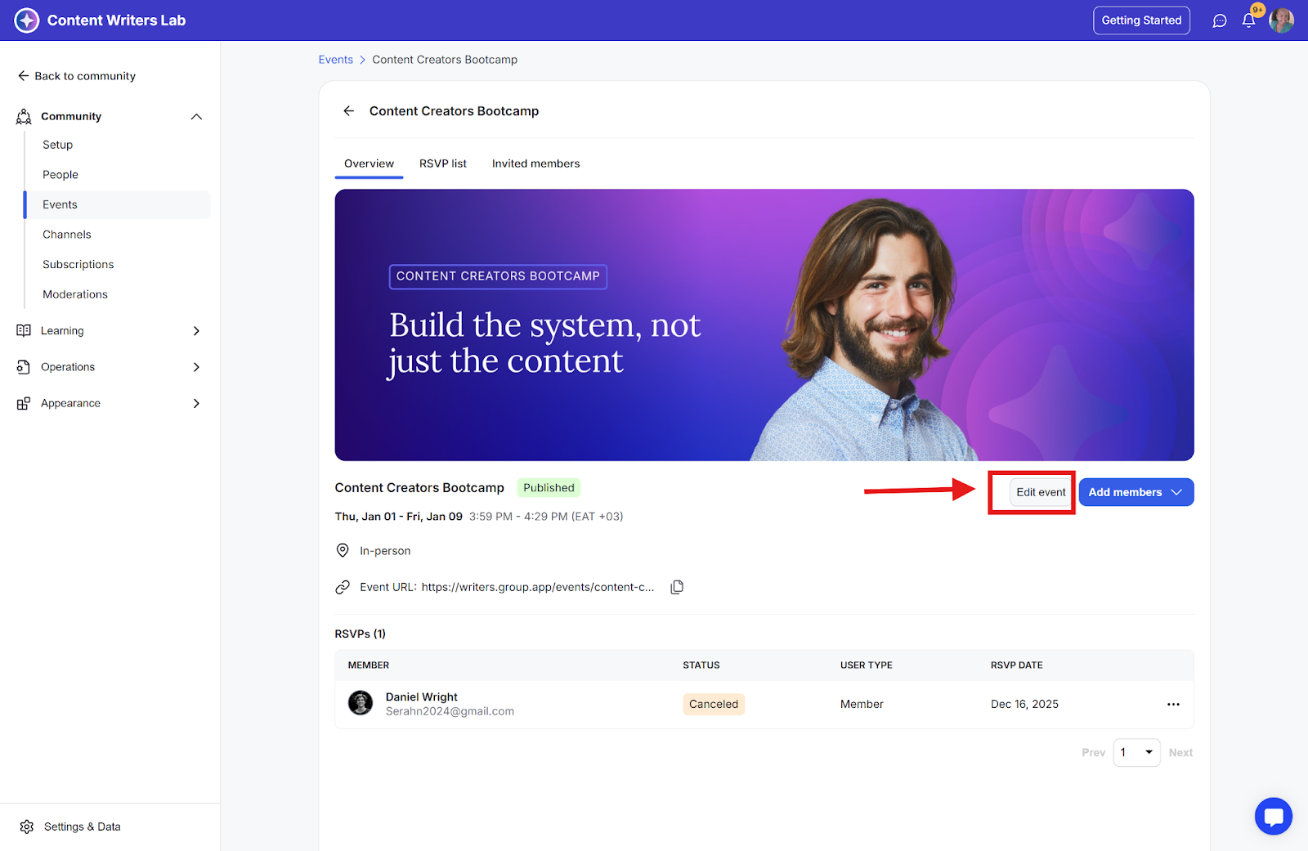This screenshot has width=1308, height=851.
Task: Open the three-dot menu for Daniel Wright
Action: pos(1173,704)
